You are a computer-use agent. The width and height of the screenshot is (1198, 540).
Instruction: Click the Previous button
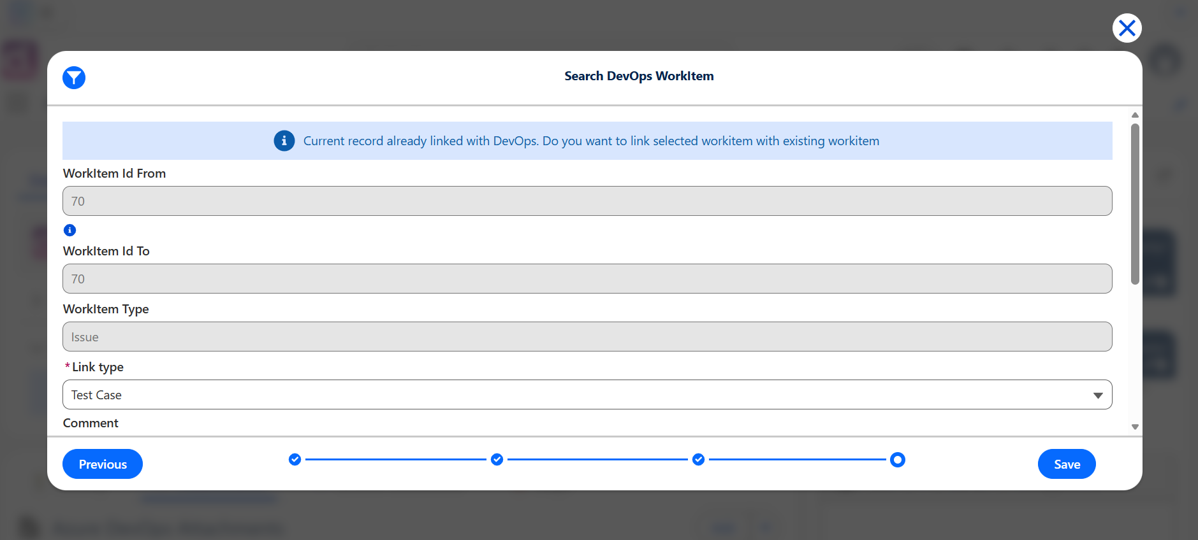(x=103, y=464)
